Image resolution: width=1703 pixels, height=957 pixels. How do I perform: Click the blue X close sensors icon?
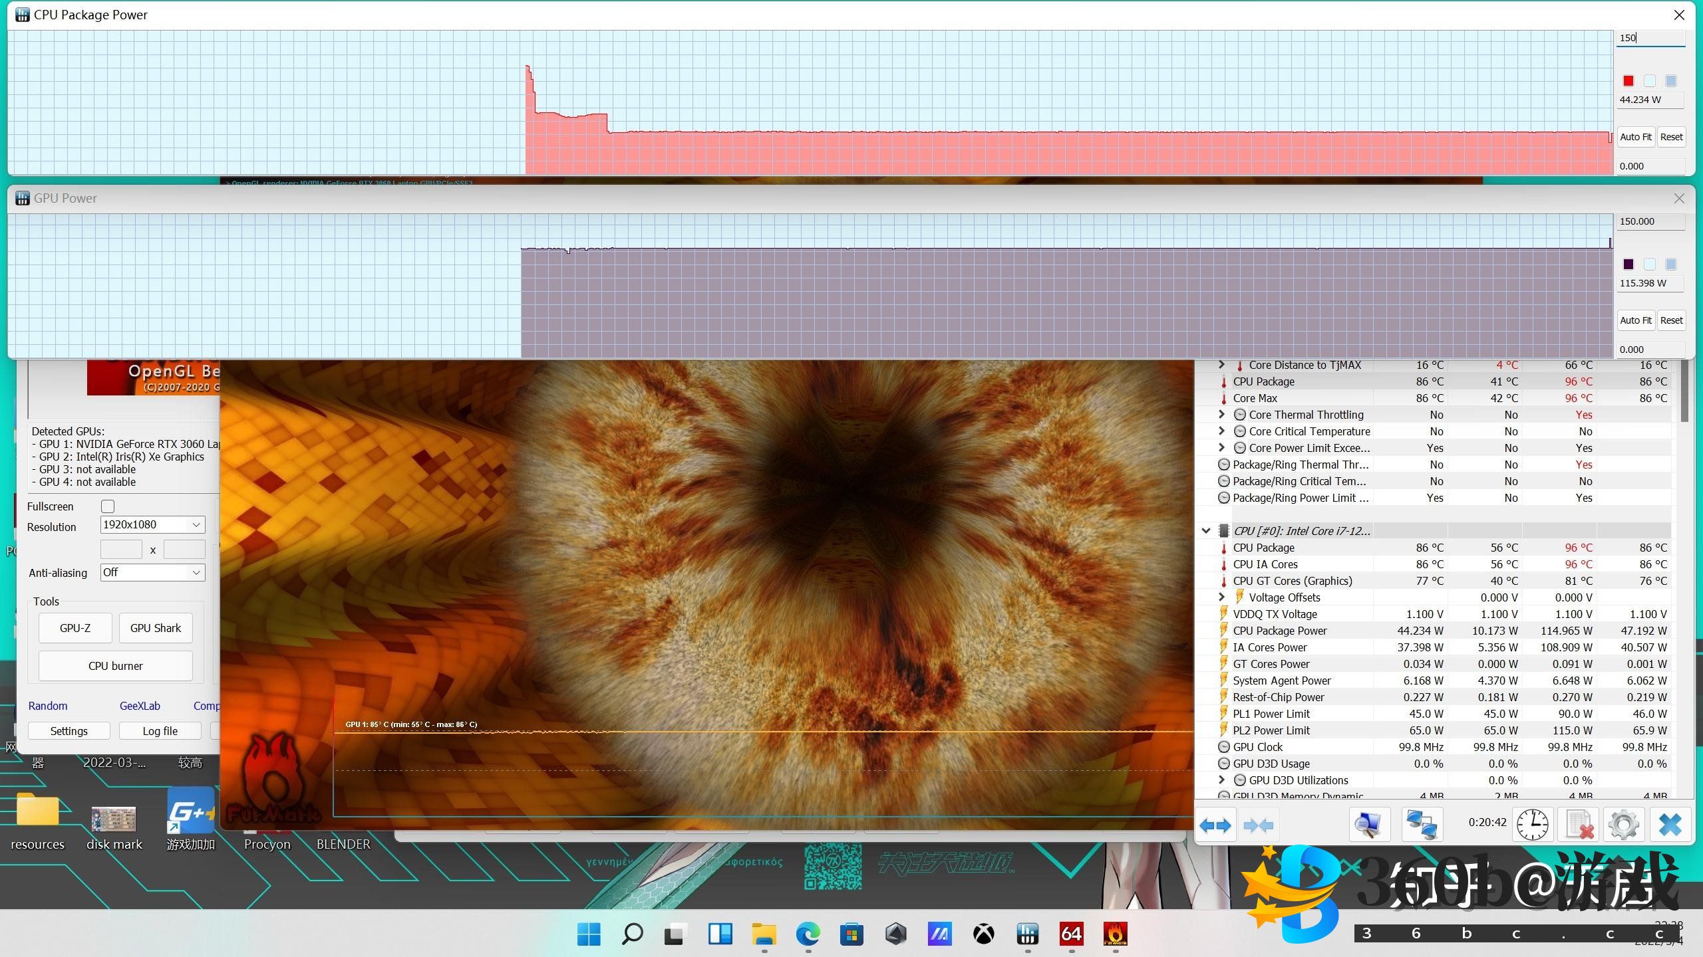1670,825
